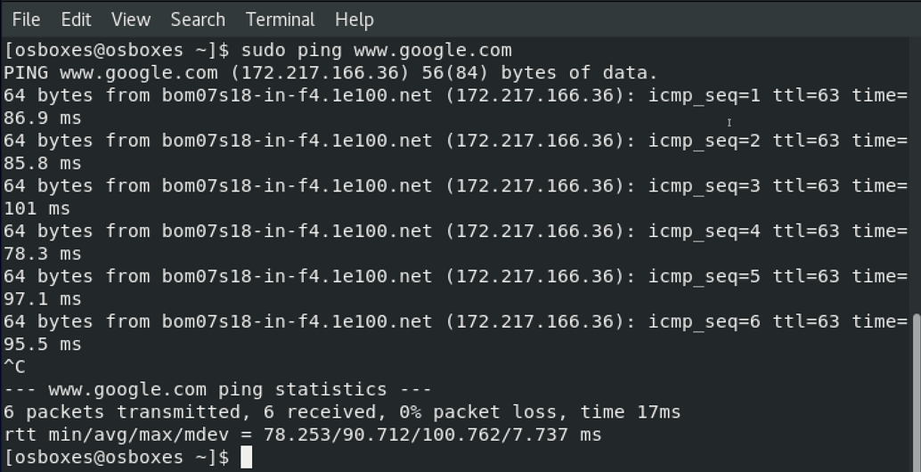Click the '^C' interrupt line

[15, 367]
